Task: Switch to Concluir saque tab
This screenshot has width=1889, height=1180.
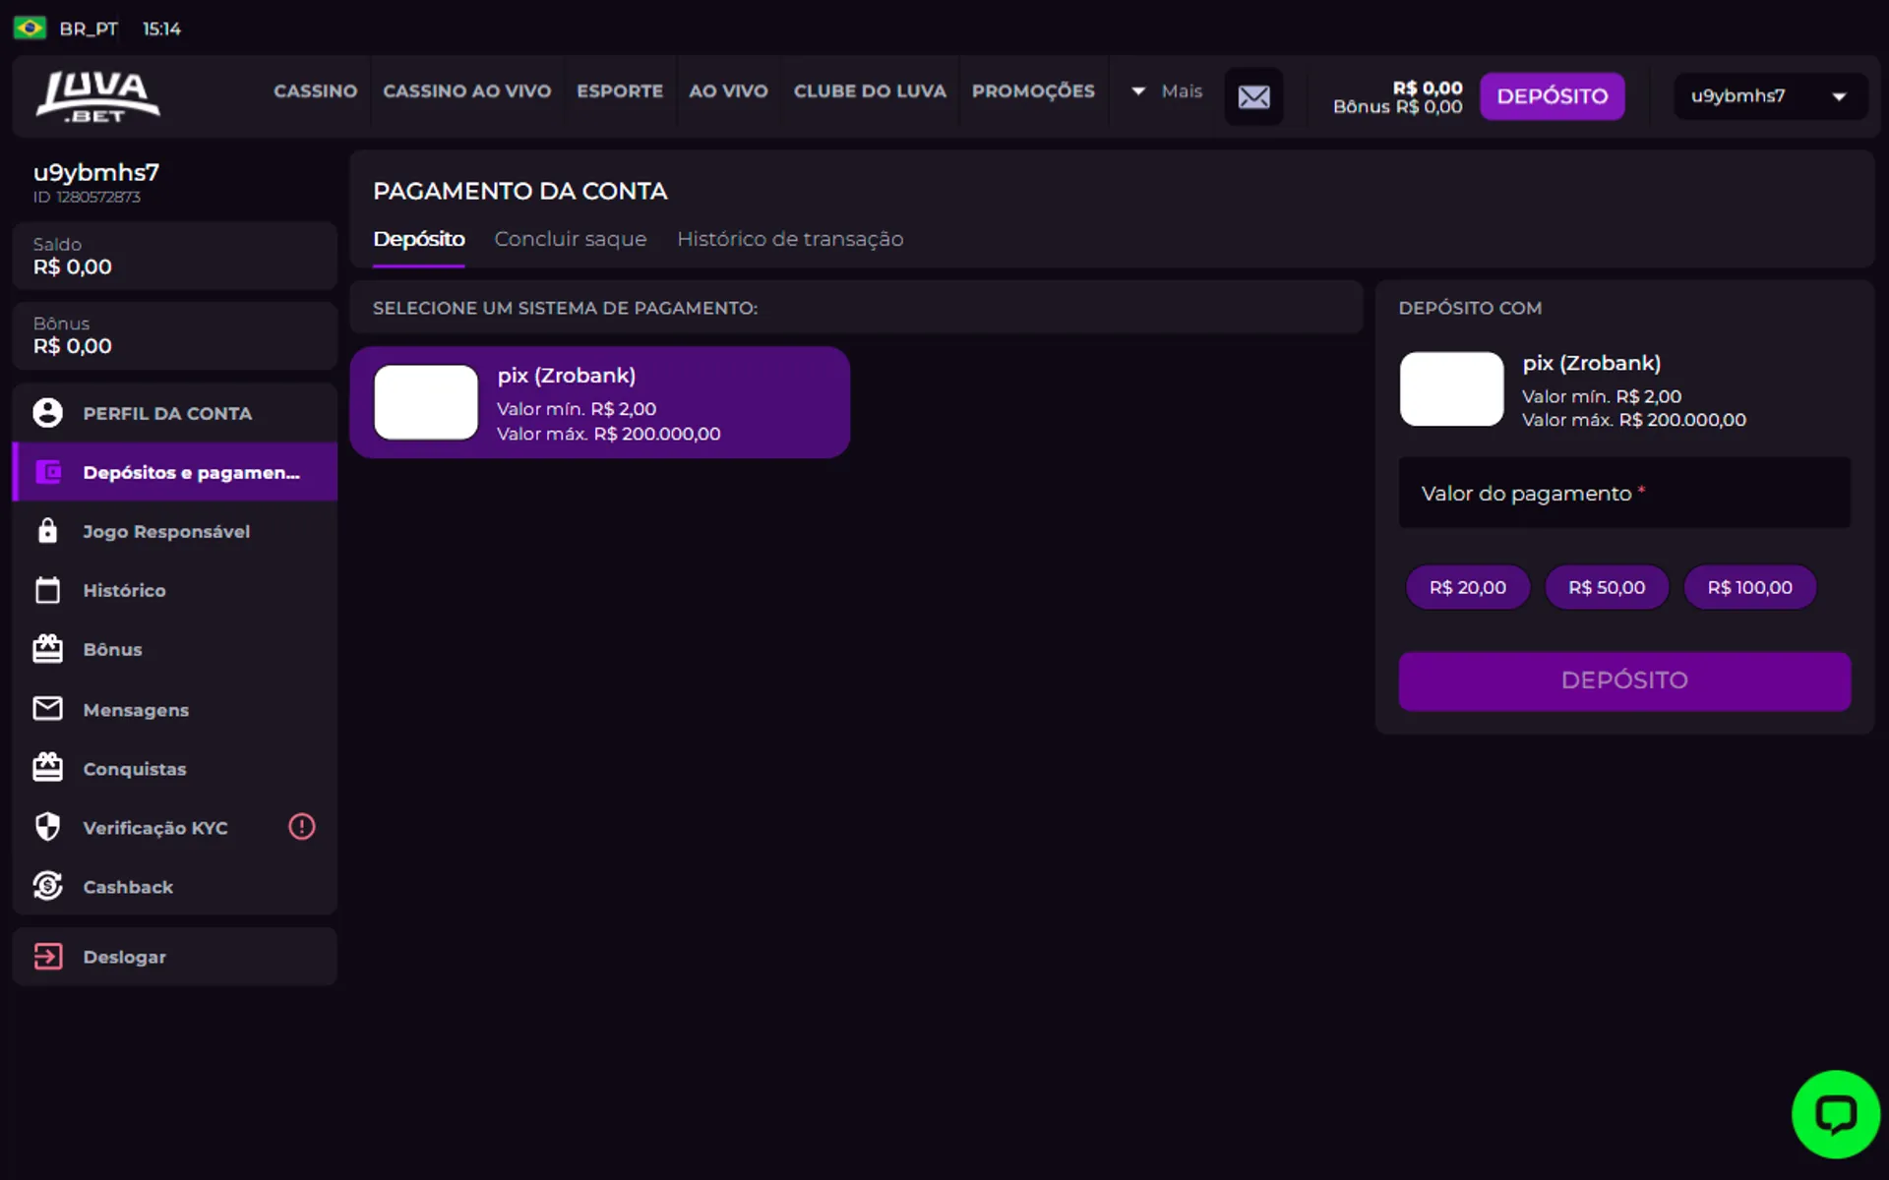Action: (x=570, y=239)
